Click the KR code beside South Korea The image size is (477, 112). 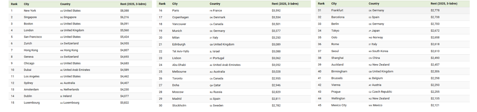370,51
